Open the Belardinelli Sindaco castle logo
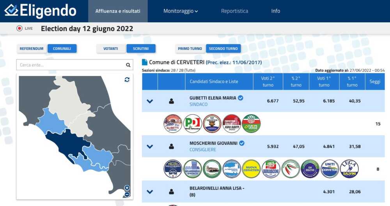 (x=193, y=169)
